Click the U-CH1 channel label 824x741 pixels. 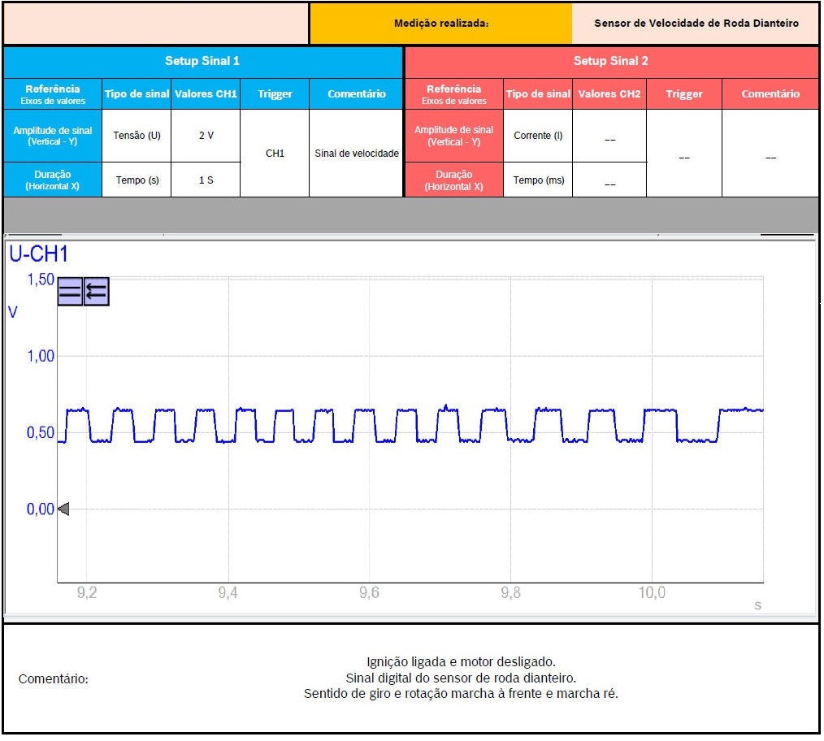coord(38,254)
